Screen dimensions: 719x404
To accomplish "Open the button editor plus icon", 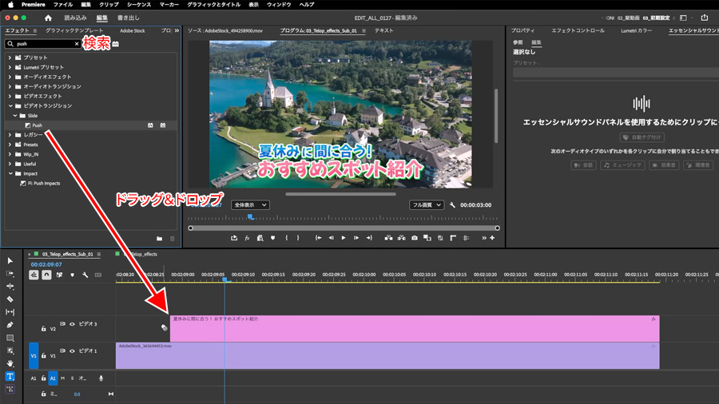I will point(492,238).
